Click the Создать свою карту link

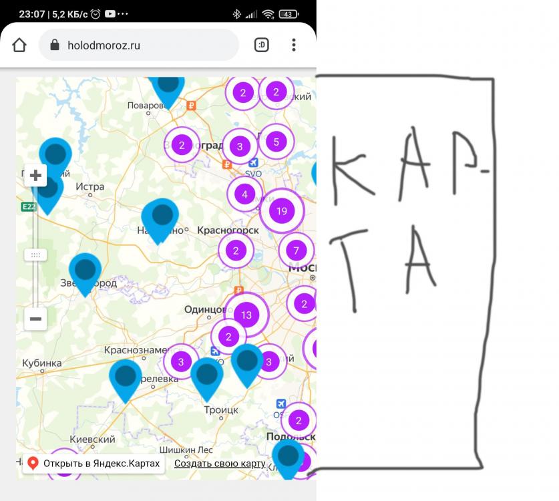click(220, 464)
